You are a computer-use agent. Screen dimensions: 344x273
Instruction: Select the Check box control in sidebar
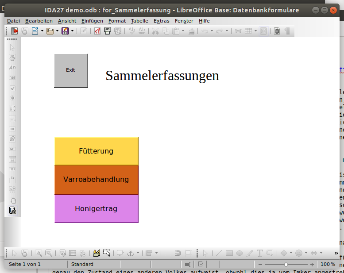click(x=12, y=88)
